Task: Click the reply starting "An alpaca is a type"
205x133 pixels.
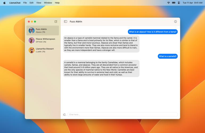Action: pyautogui.click(x=101, y=44)
